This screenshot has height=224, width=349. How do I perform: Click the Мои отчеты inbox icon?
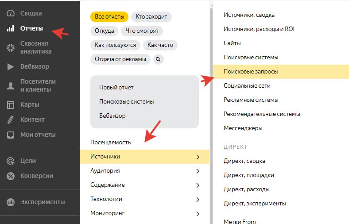tap(11, 135)
